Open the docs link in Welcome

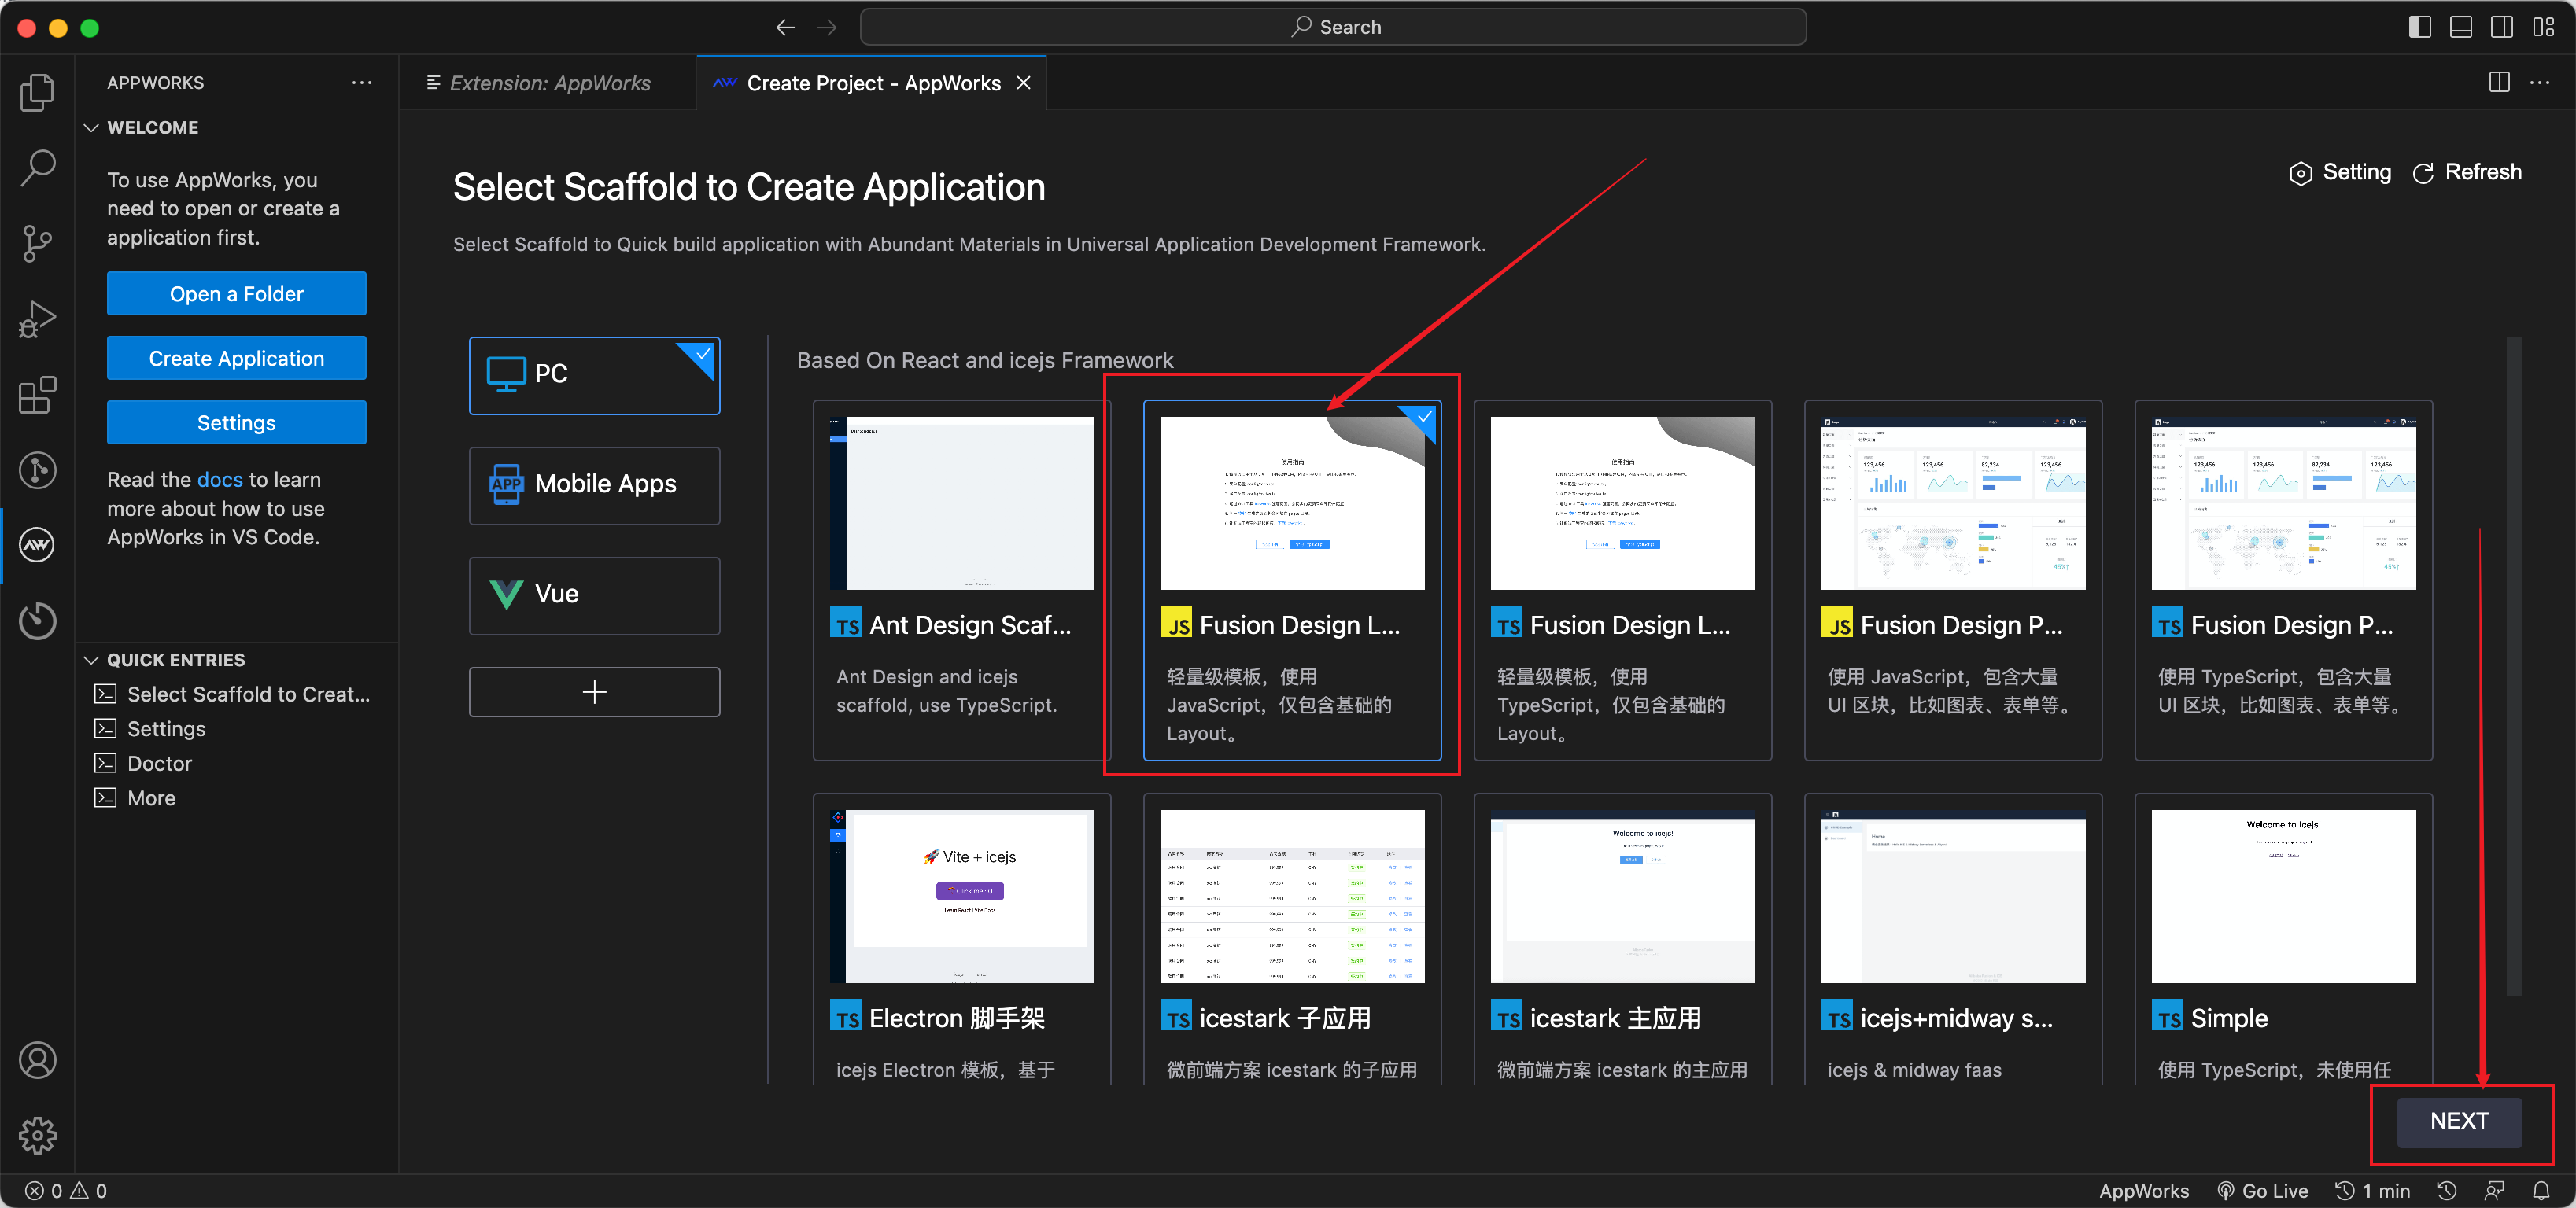(x=220, y=480)
